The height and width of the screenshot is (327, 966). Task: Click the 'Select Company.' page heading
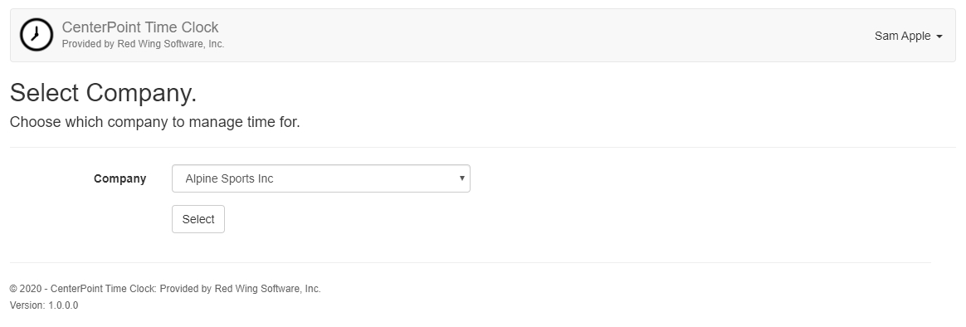pyautogui.click(x=104, y=93)
